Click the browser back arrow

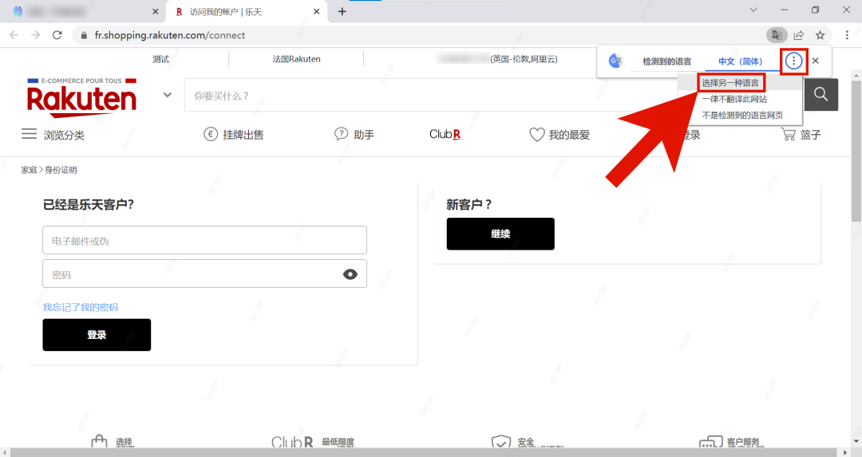tap(14, 35)
